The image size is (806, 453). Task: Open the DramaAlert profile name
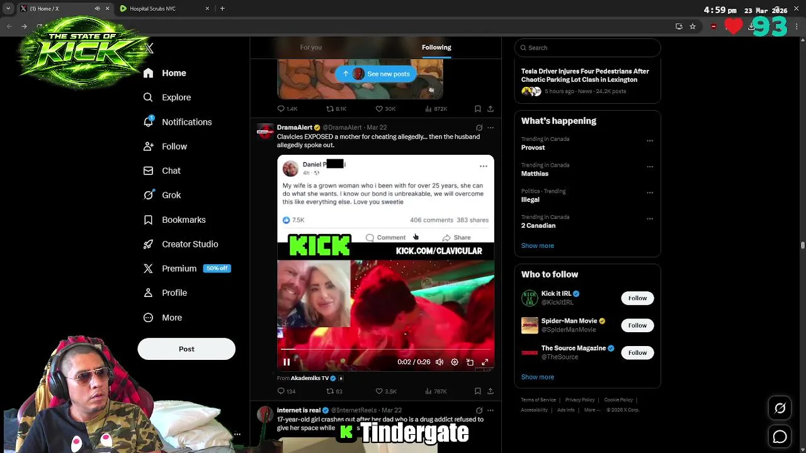[x=294, y=128]
